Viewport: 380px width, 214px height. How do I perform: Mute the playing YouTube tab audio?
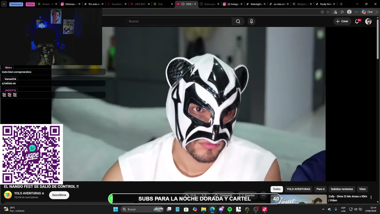pos(183,4)
